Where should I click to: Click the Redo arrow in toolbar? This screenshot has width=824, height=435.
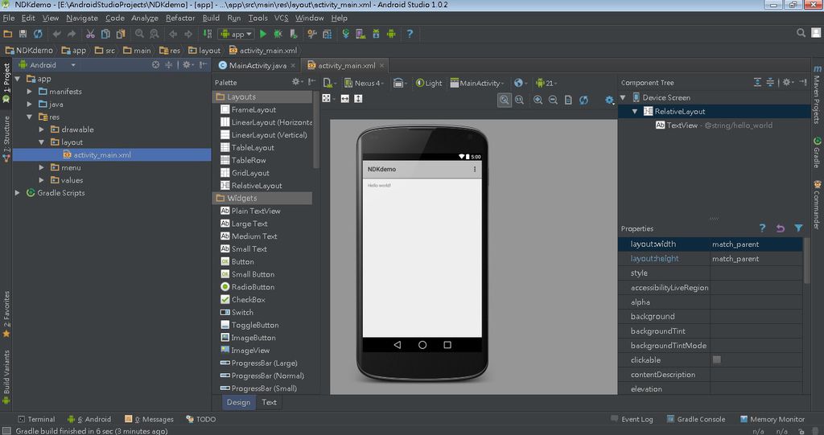click(x=72, y=34)
